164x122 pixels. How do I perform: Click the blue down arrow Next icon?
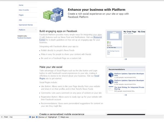pos(30,117)
